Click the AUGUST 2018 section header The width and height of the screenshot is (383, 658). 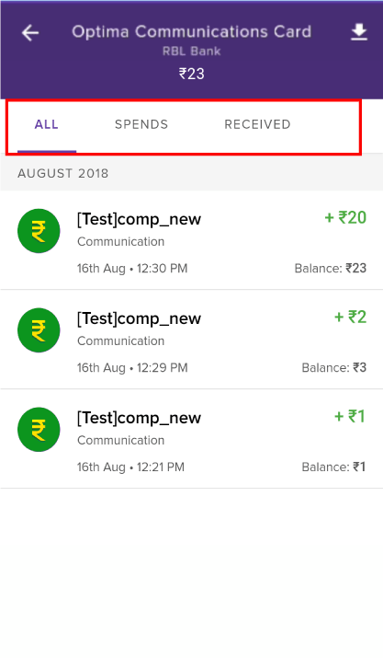click(62, 173)
